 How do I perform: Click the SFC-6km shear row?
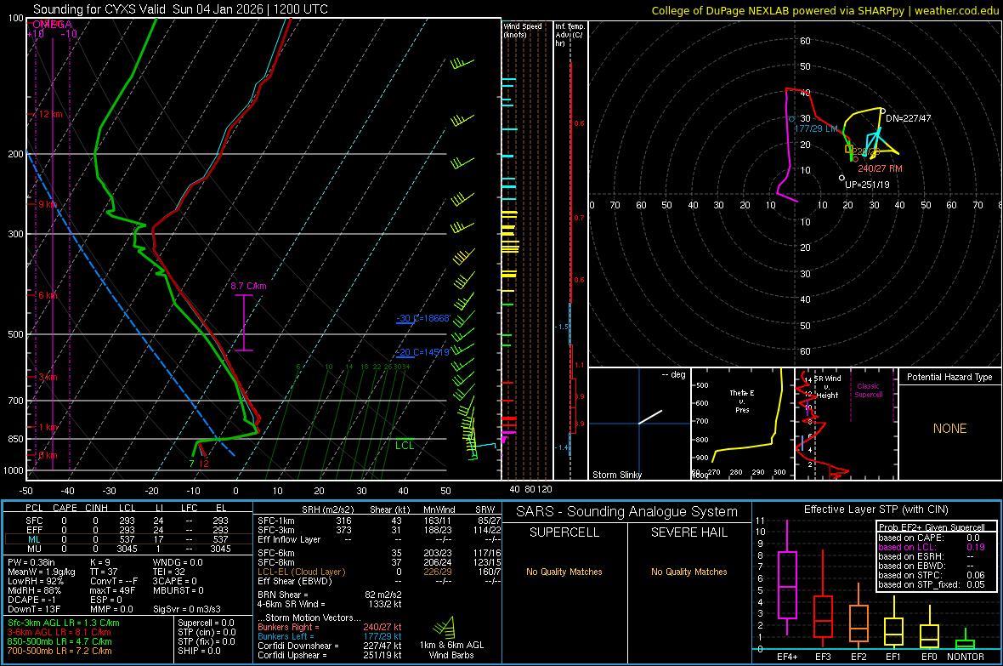pos(379,553)
